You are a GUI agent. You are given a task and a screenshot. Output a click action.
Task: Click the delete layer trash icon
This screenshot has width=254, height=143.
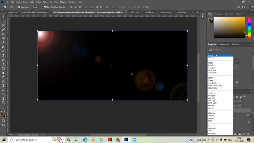tap(248, 134)
